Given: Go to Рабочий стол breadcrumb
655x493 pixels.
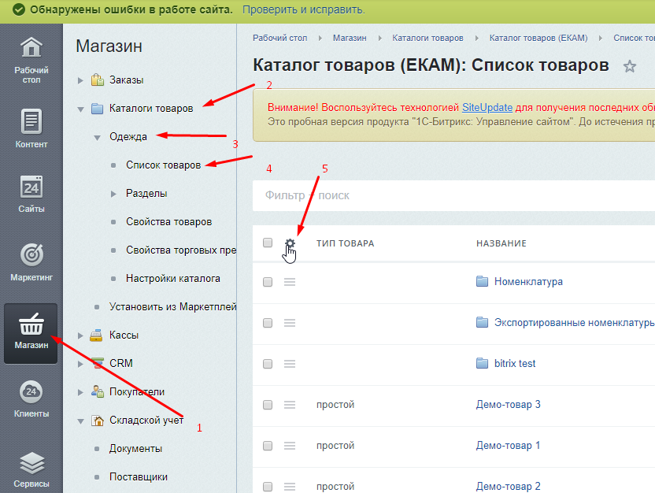Looking at the screenshot, I should tap(280, 38).
